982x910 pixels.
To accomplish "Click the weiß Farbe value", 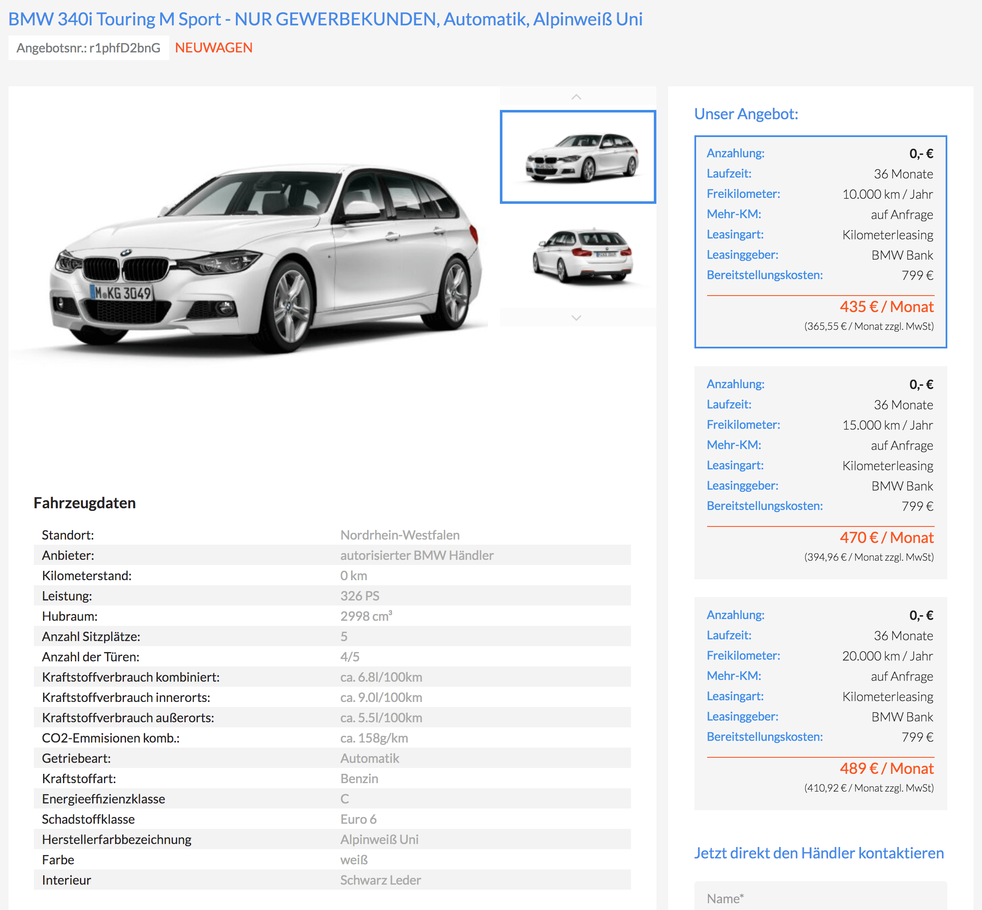I will pyautogui.click(x=354, y=860).
